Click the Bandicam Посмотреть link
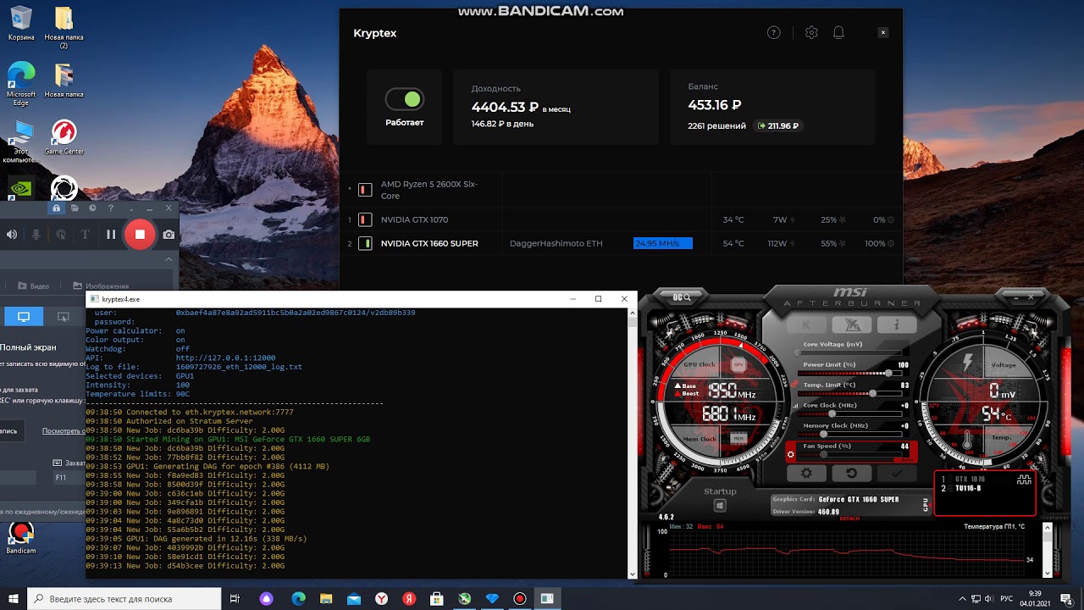Viewport: 1084px width, 610px height. pyautogui.click(x=64, y=430)
